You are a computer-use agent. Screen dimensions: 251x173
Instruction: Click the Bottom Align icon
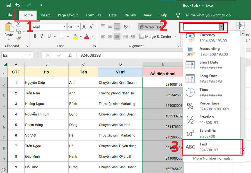[x=117, y=27]
